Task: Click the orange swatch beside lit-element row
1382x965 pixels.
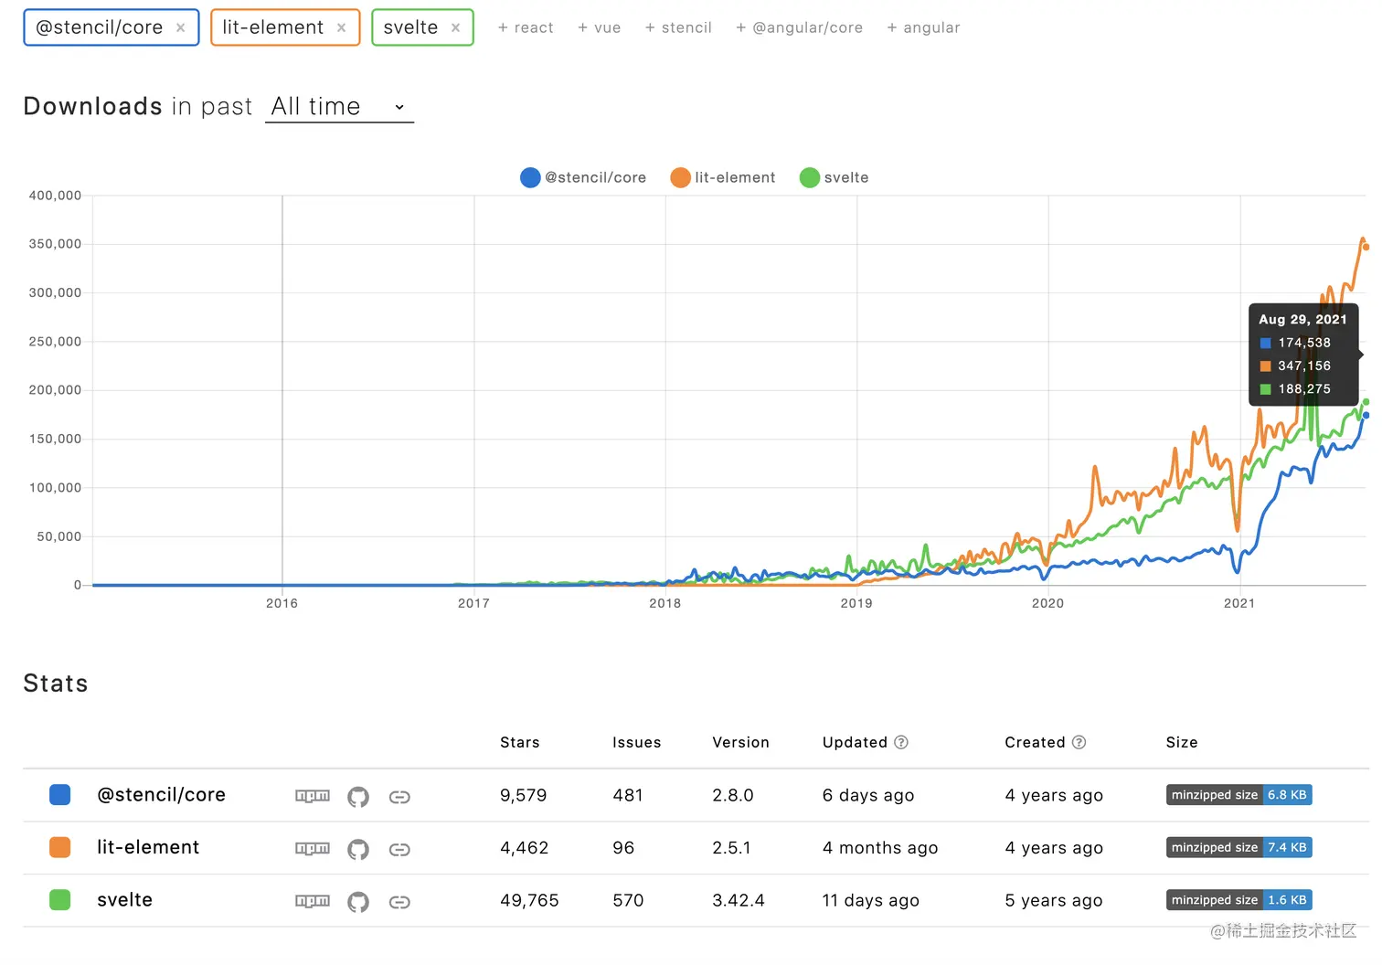Action: (59, 847)
